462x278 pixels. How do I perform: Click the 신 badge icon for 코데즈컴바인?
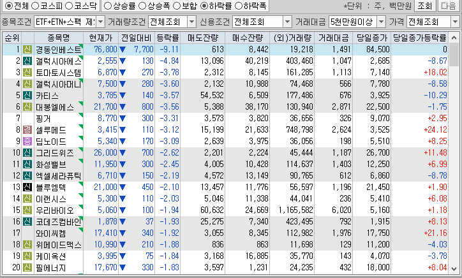click(x=27, y=222)
